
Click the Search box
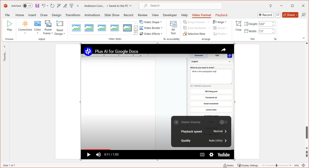click(x=180, y=6)
